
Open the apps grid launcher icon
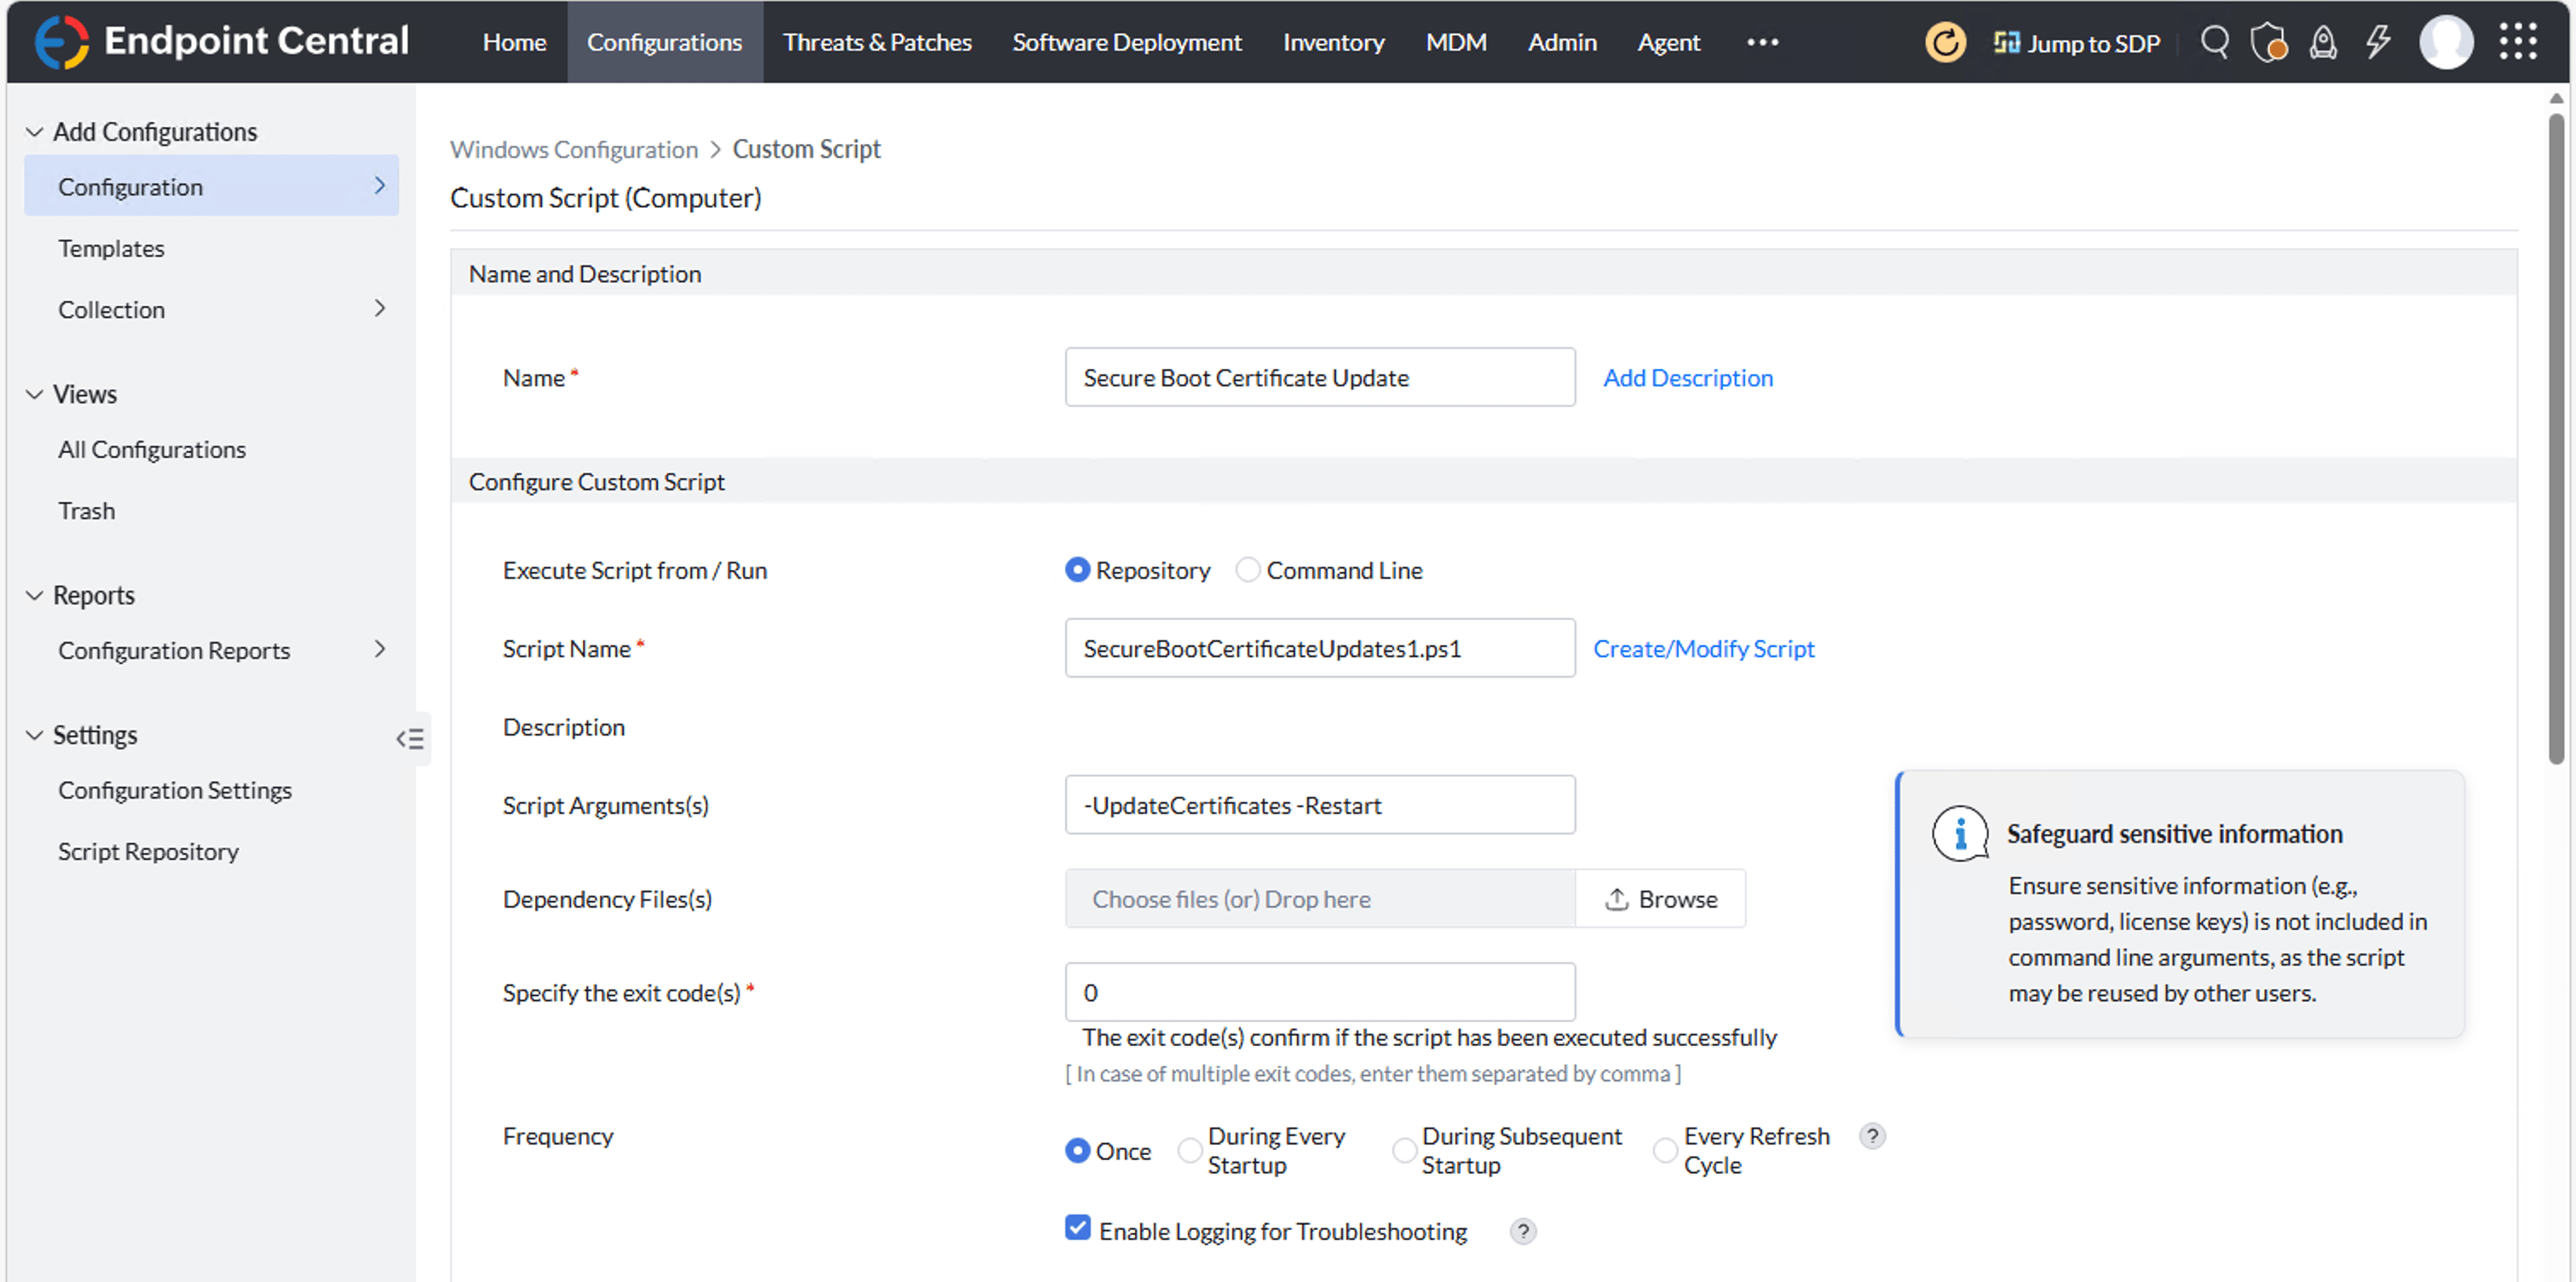click(2517, 42)
